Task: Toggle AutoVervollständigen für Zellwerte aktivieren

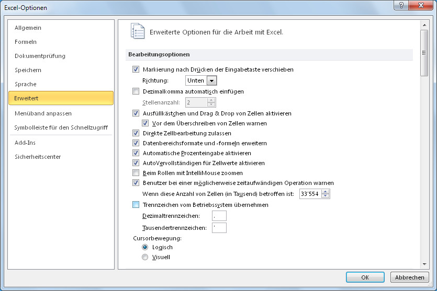Action: pos(136,163)
